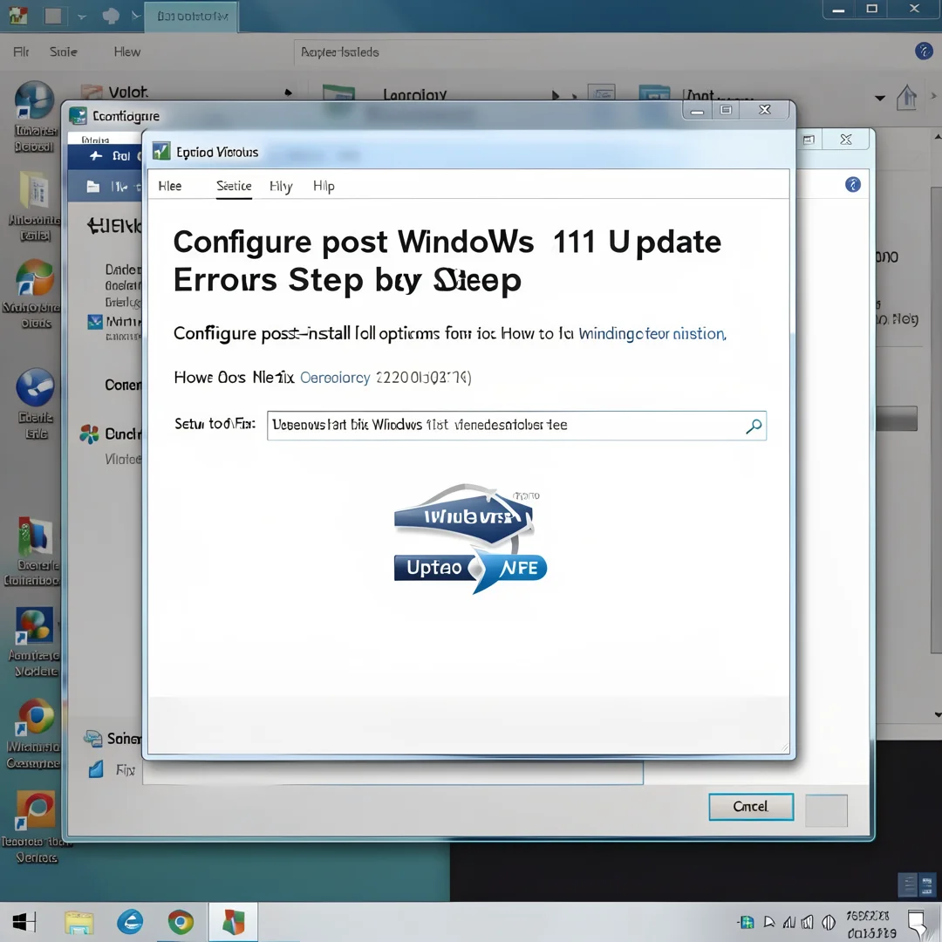Click the Hlew menu in background window

tap(126, 51)
